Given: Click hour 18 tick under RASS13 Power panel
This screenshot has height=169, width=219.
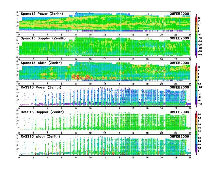Looking at the screenshot, I should pyautogui.click(x=147, y=108).
